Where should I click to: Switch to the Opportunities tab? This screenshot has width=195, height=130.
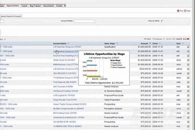pos(13,6)
